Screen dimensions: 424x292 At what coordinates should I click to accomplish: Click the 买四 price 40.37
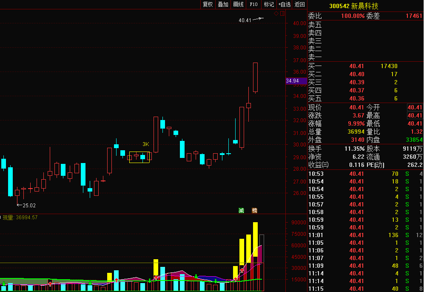[x=356, y=90]
